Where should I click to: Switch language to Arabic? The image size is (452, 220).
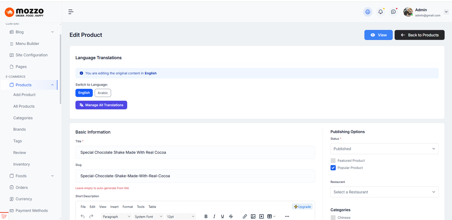tap(103, 93)
